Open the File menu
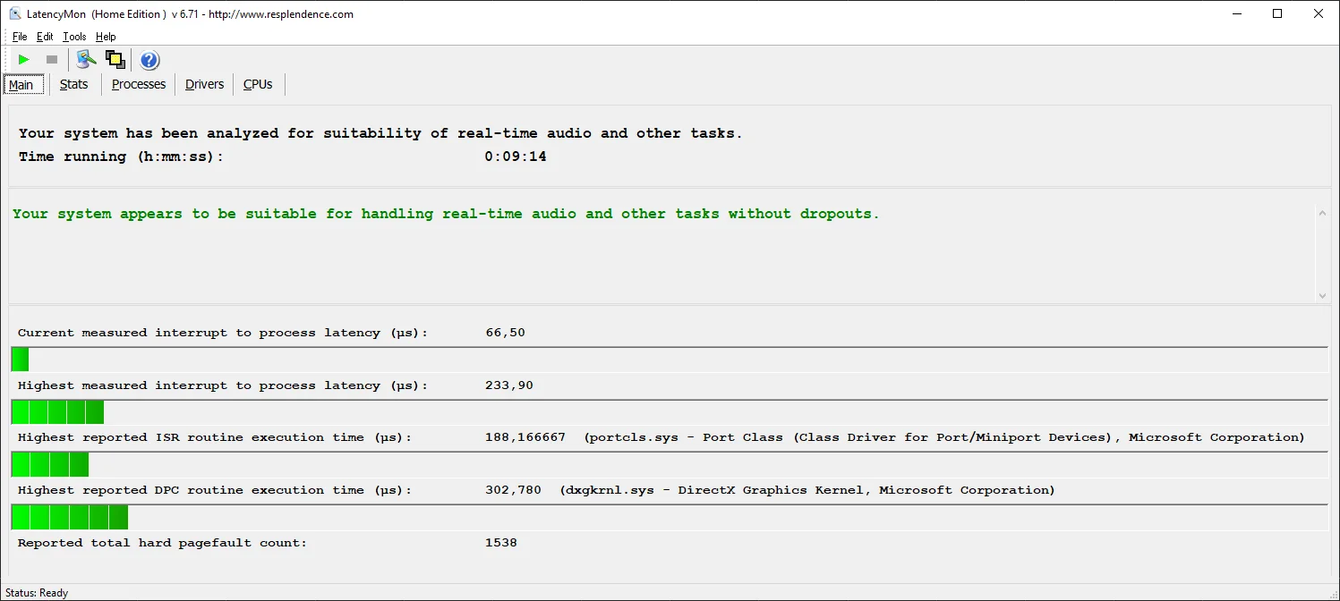1340x601 pixels. point(20,37)
